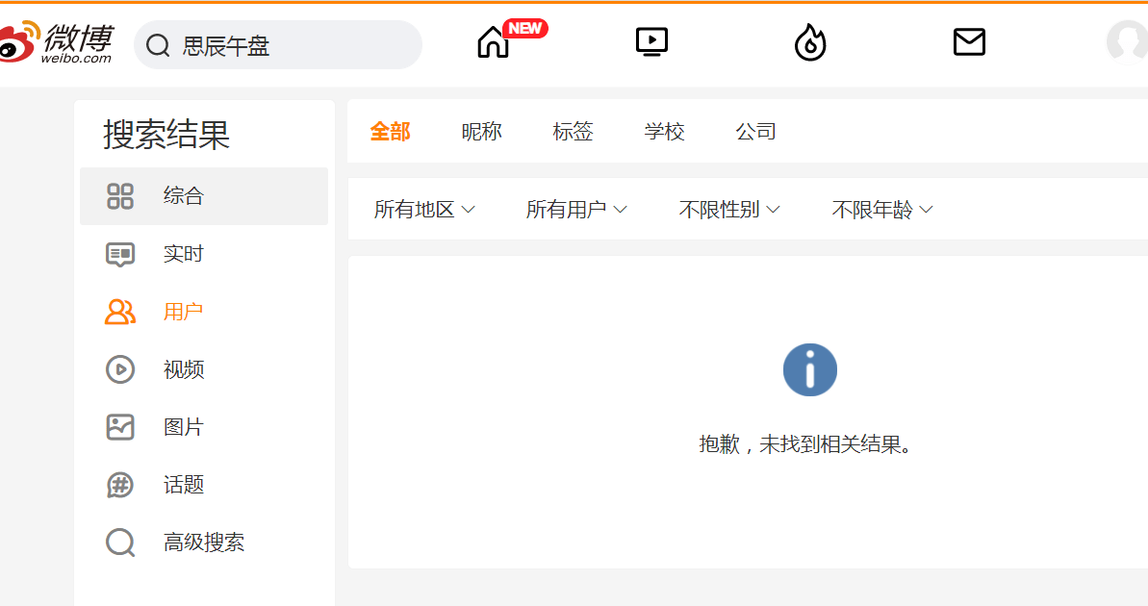Open the 所有用户 filter dropdown
Image resolution: width=1148 pixels, height=606 pixels.
pyautogui.click(x=575, y=209)
